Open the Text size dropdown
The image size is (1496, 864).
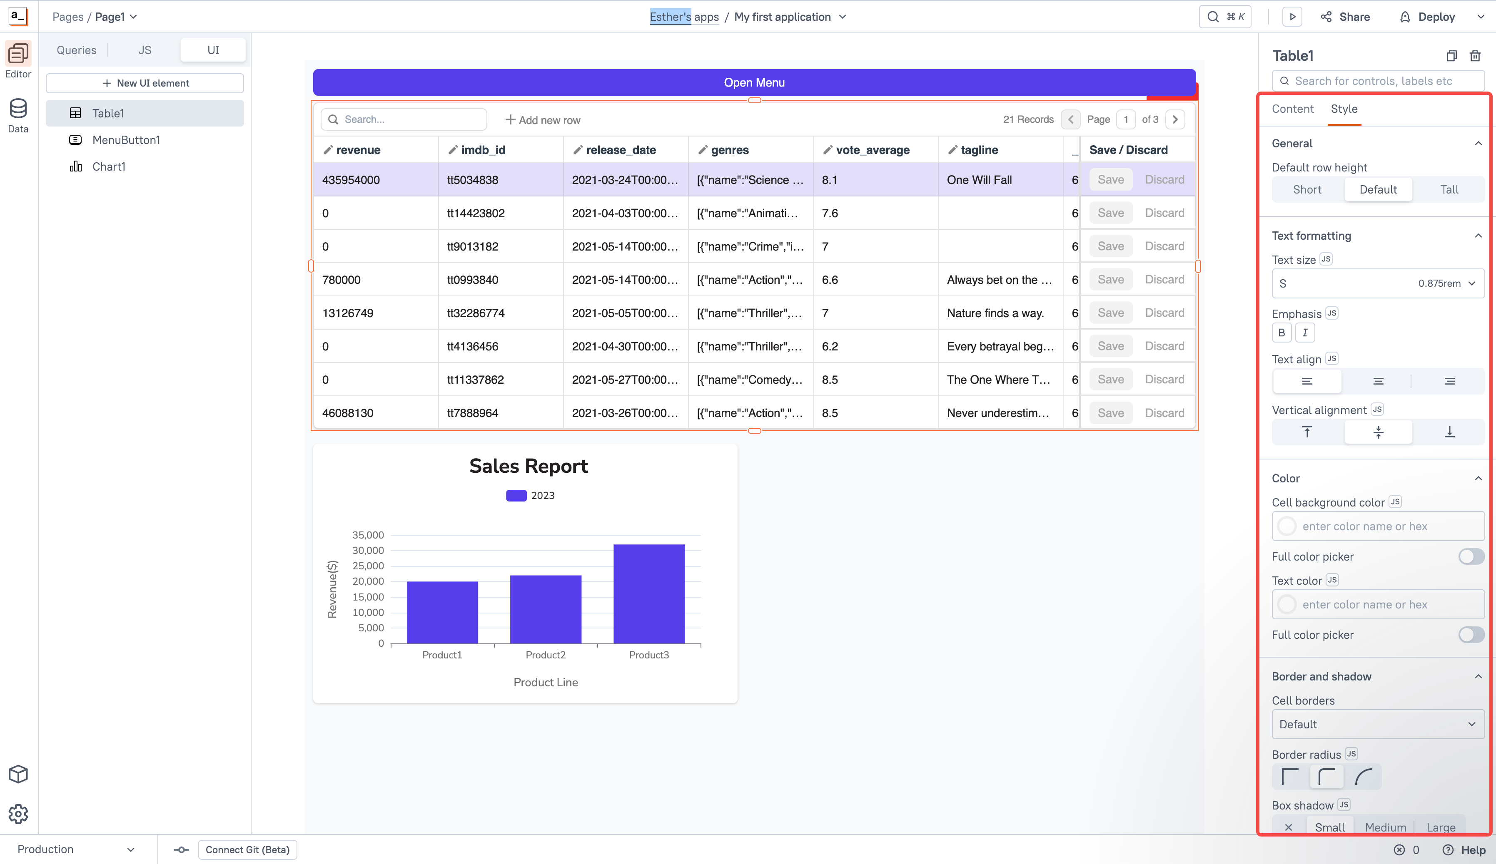coord(1377,284)
